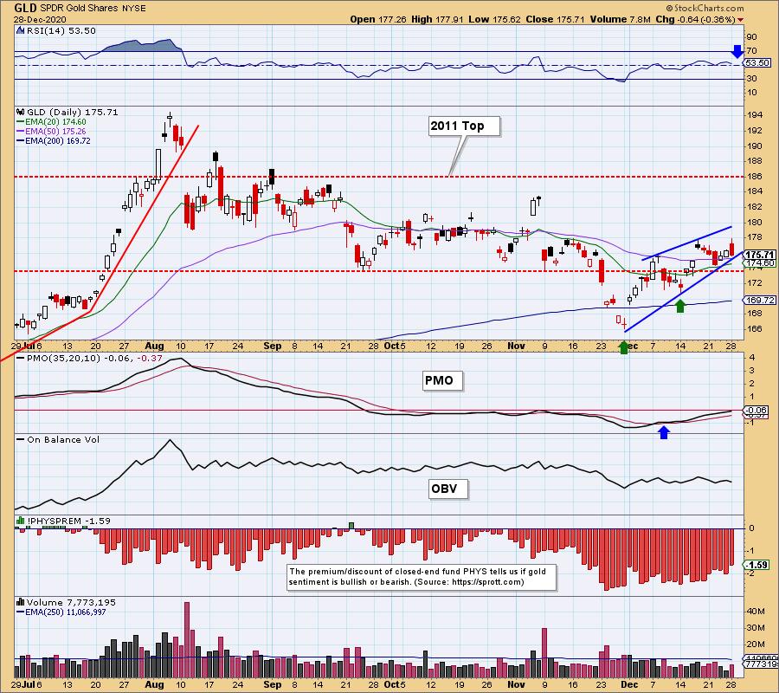Click the -1.59 premium value tag
The width and height of the screenshot is (779, 693).
tap(757, 566)
